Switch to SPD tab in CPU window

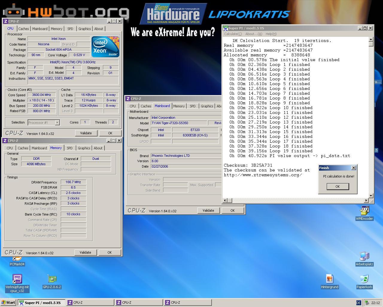point(70,29)
